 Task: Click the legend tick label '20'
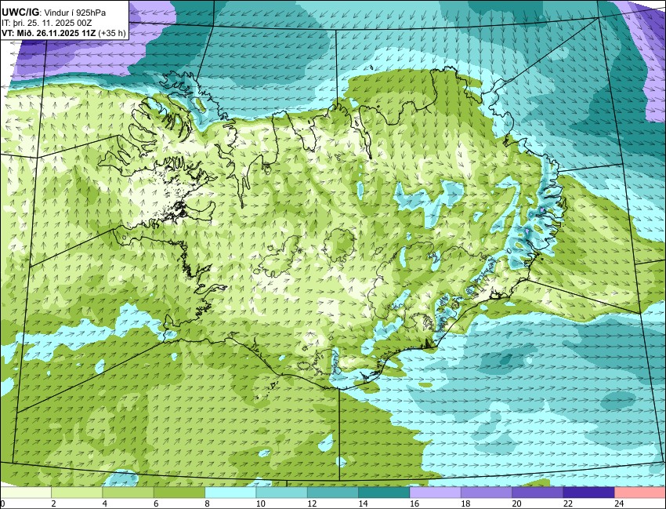(x=516, y=504)
